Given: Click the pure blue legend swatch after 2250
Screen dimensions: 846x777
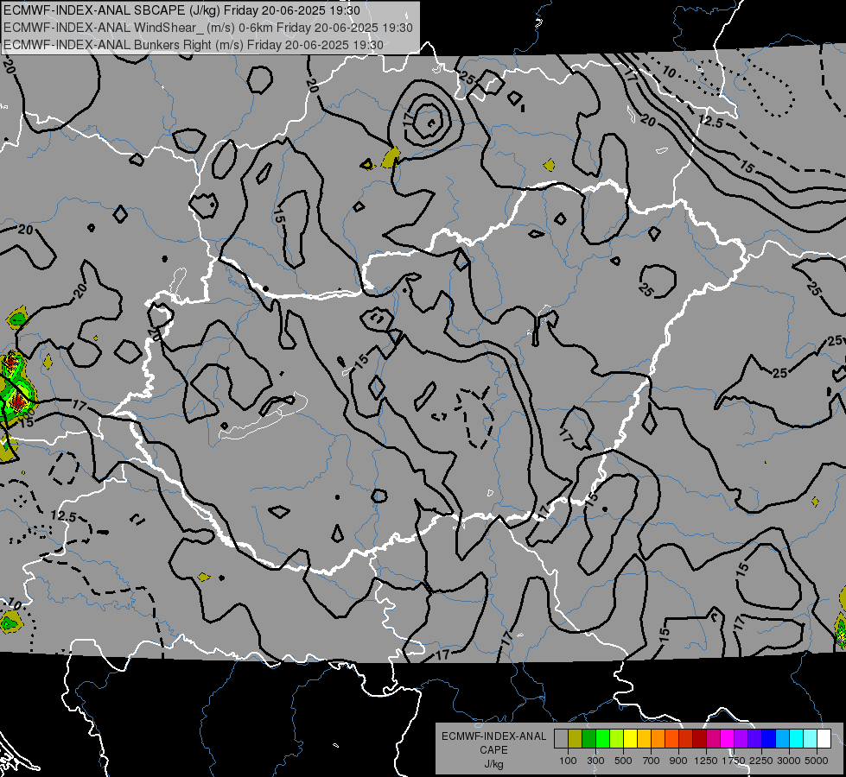Looking at the screenshot, I should (x=769, y=739).
